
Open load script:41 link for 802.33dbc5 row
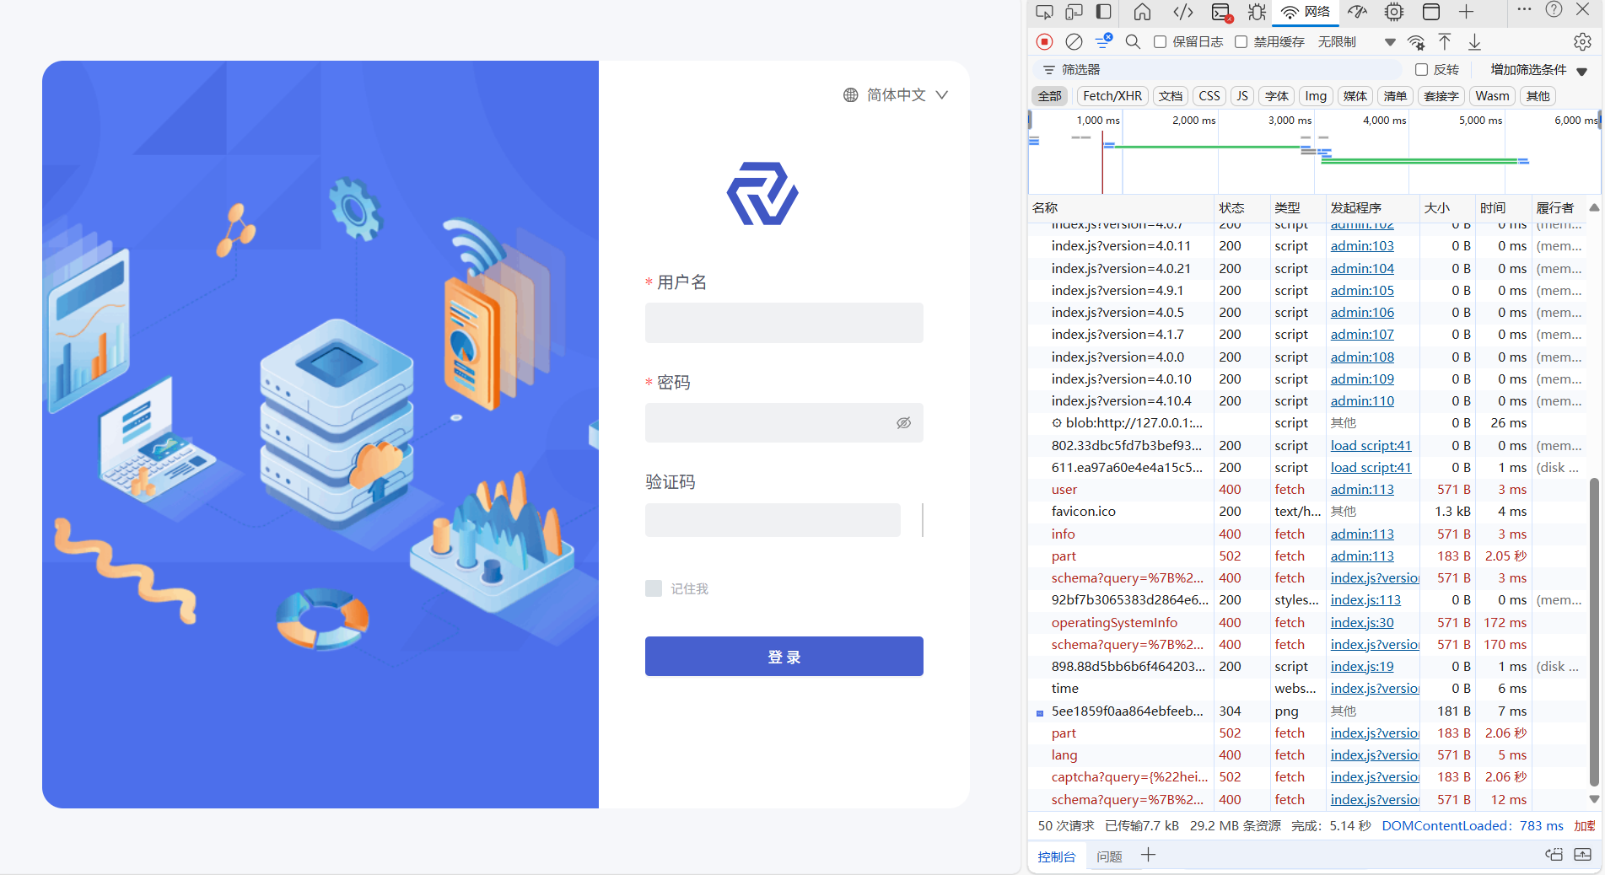point(1371,446)
